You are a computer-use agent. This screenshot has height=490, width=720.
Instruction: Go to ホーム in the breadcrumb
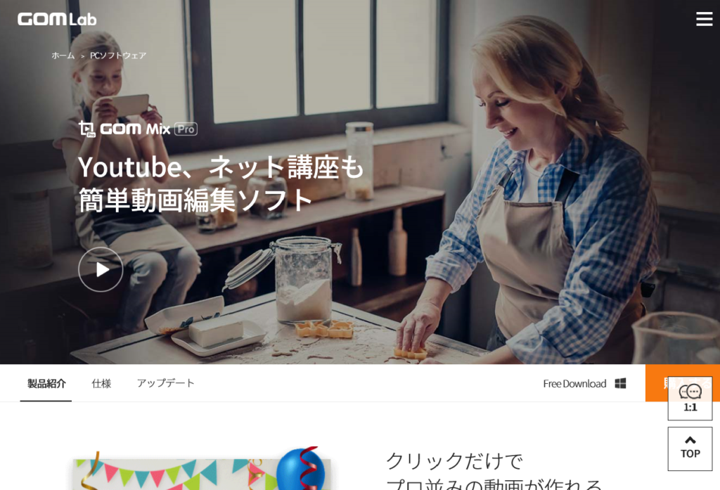pyautogui.click(x=63, y=56)
